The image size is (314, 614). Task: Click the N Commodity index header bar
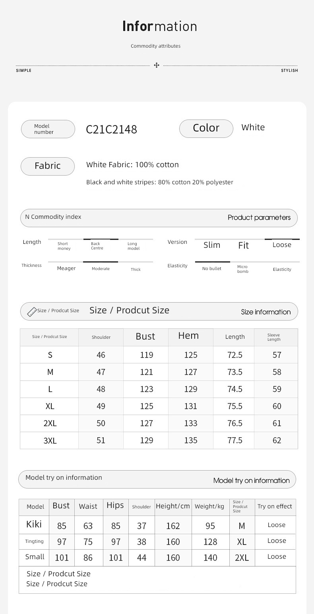[159, 218]
